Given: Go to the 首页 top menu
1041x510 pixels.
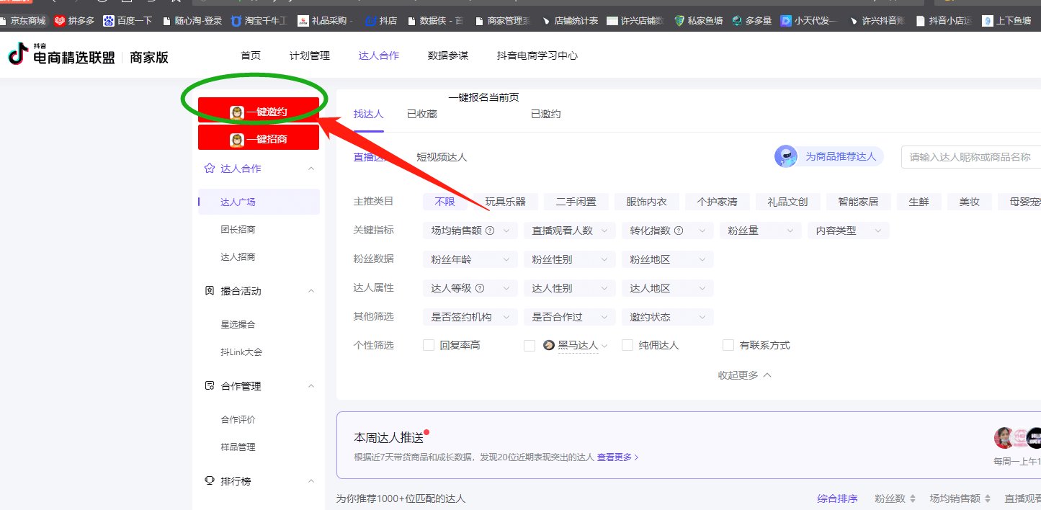Looking at the screenshot, I should pos(251,55).
